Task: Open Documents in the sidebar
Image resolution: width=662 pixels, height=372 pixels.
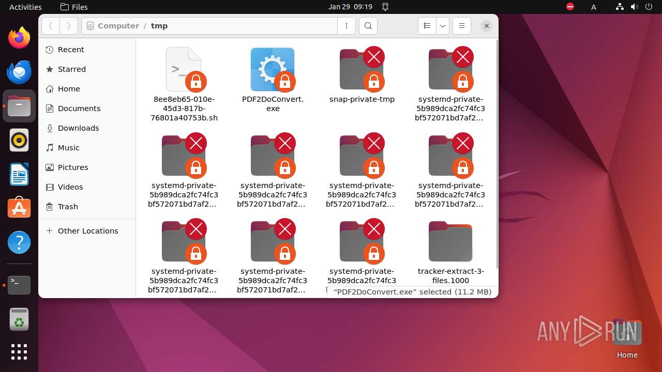Action: click(87, 109)
